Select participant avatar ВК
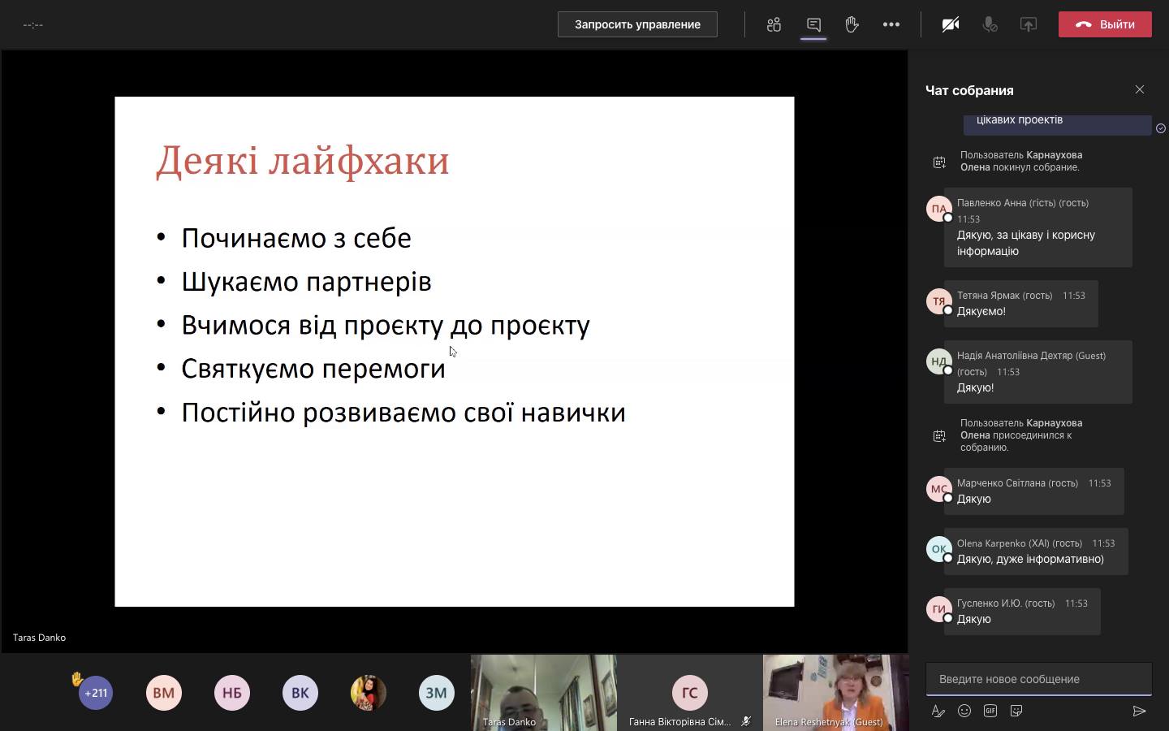Image resolution: width=1169 pixels, height=731 pixels. click(x=300, y=693)
